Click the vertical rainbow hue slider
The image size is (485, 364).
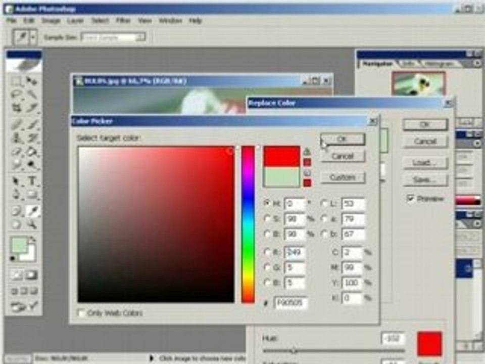pyautogui.click(x=248, y=224)
